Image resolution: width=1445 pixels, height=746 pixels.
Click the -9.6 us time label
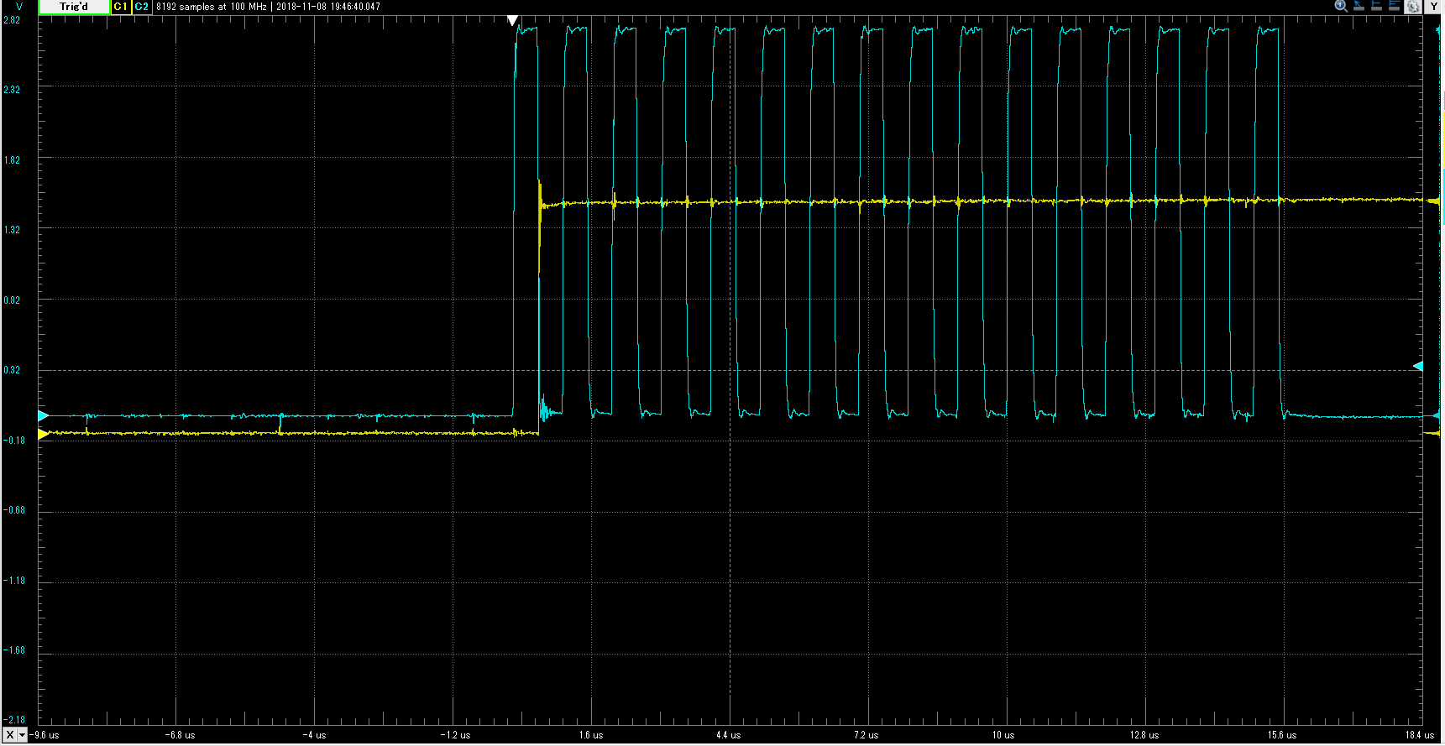(x=45, y=735)
